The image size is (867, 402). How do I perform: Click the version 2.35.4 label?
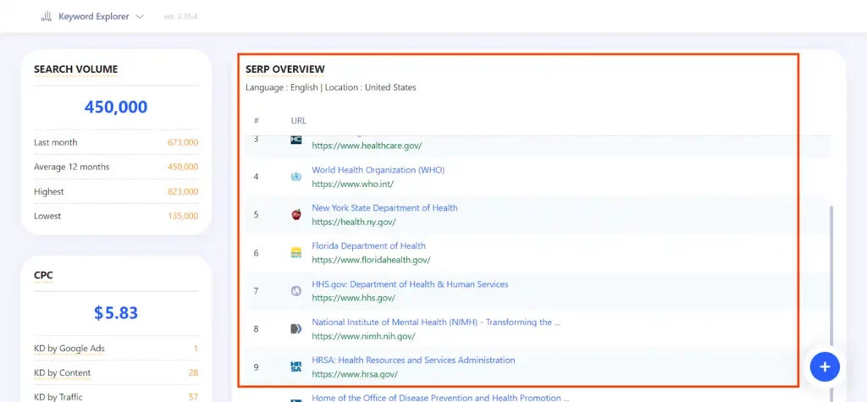point(181,17)
